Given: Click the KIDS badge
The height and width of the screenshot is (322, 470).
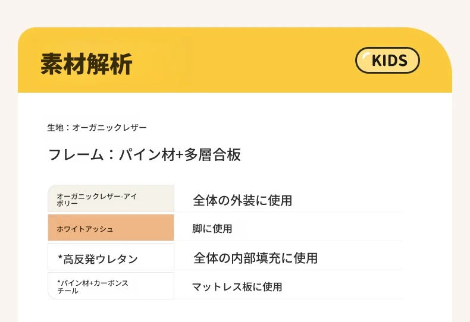Looking at the screenshot, I should pyautogui.click(x=387, y=60).
